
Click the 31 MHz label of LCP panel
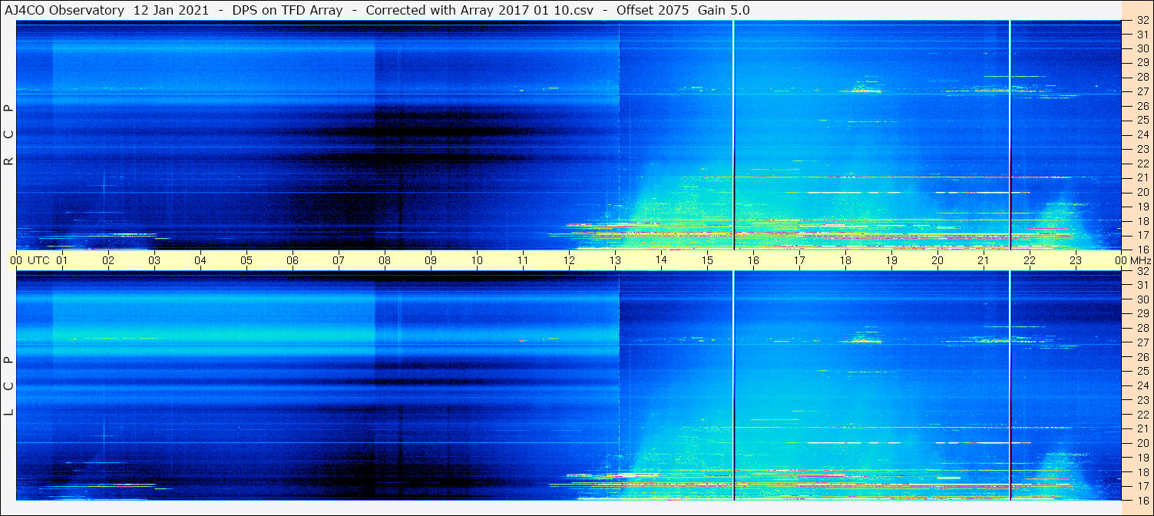tap(1142, 285)
